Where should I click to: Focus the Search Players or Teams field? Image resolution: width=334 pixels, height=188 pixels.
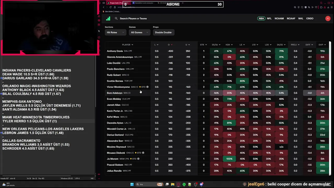pos(133,19)
